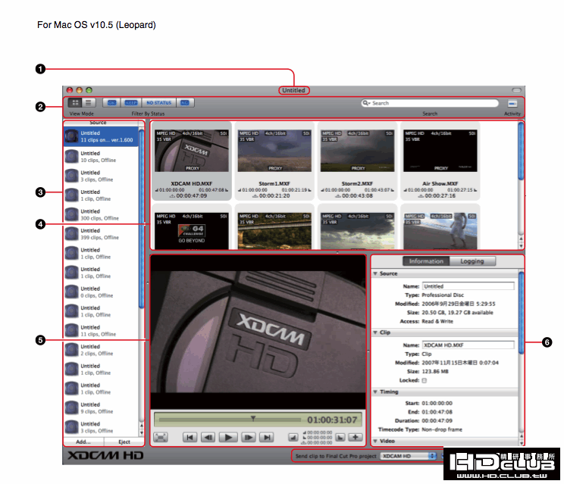Filter clips by OK status

111,103
